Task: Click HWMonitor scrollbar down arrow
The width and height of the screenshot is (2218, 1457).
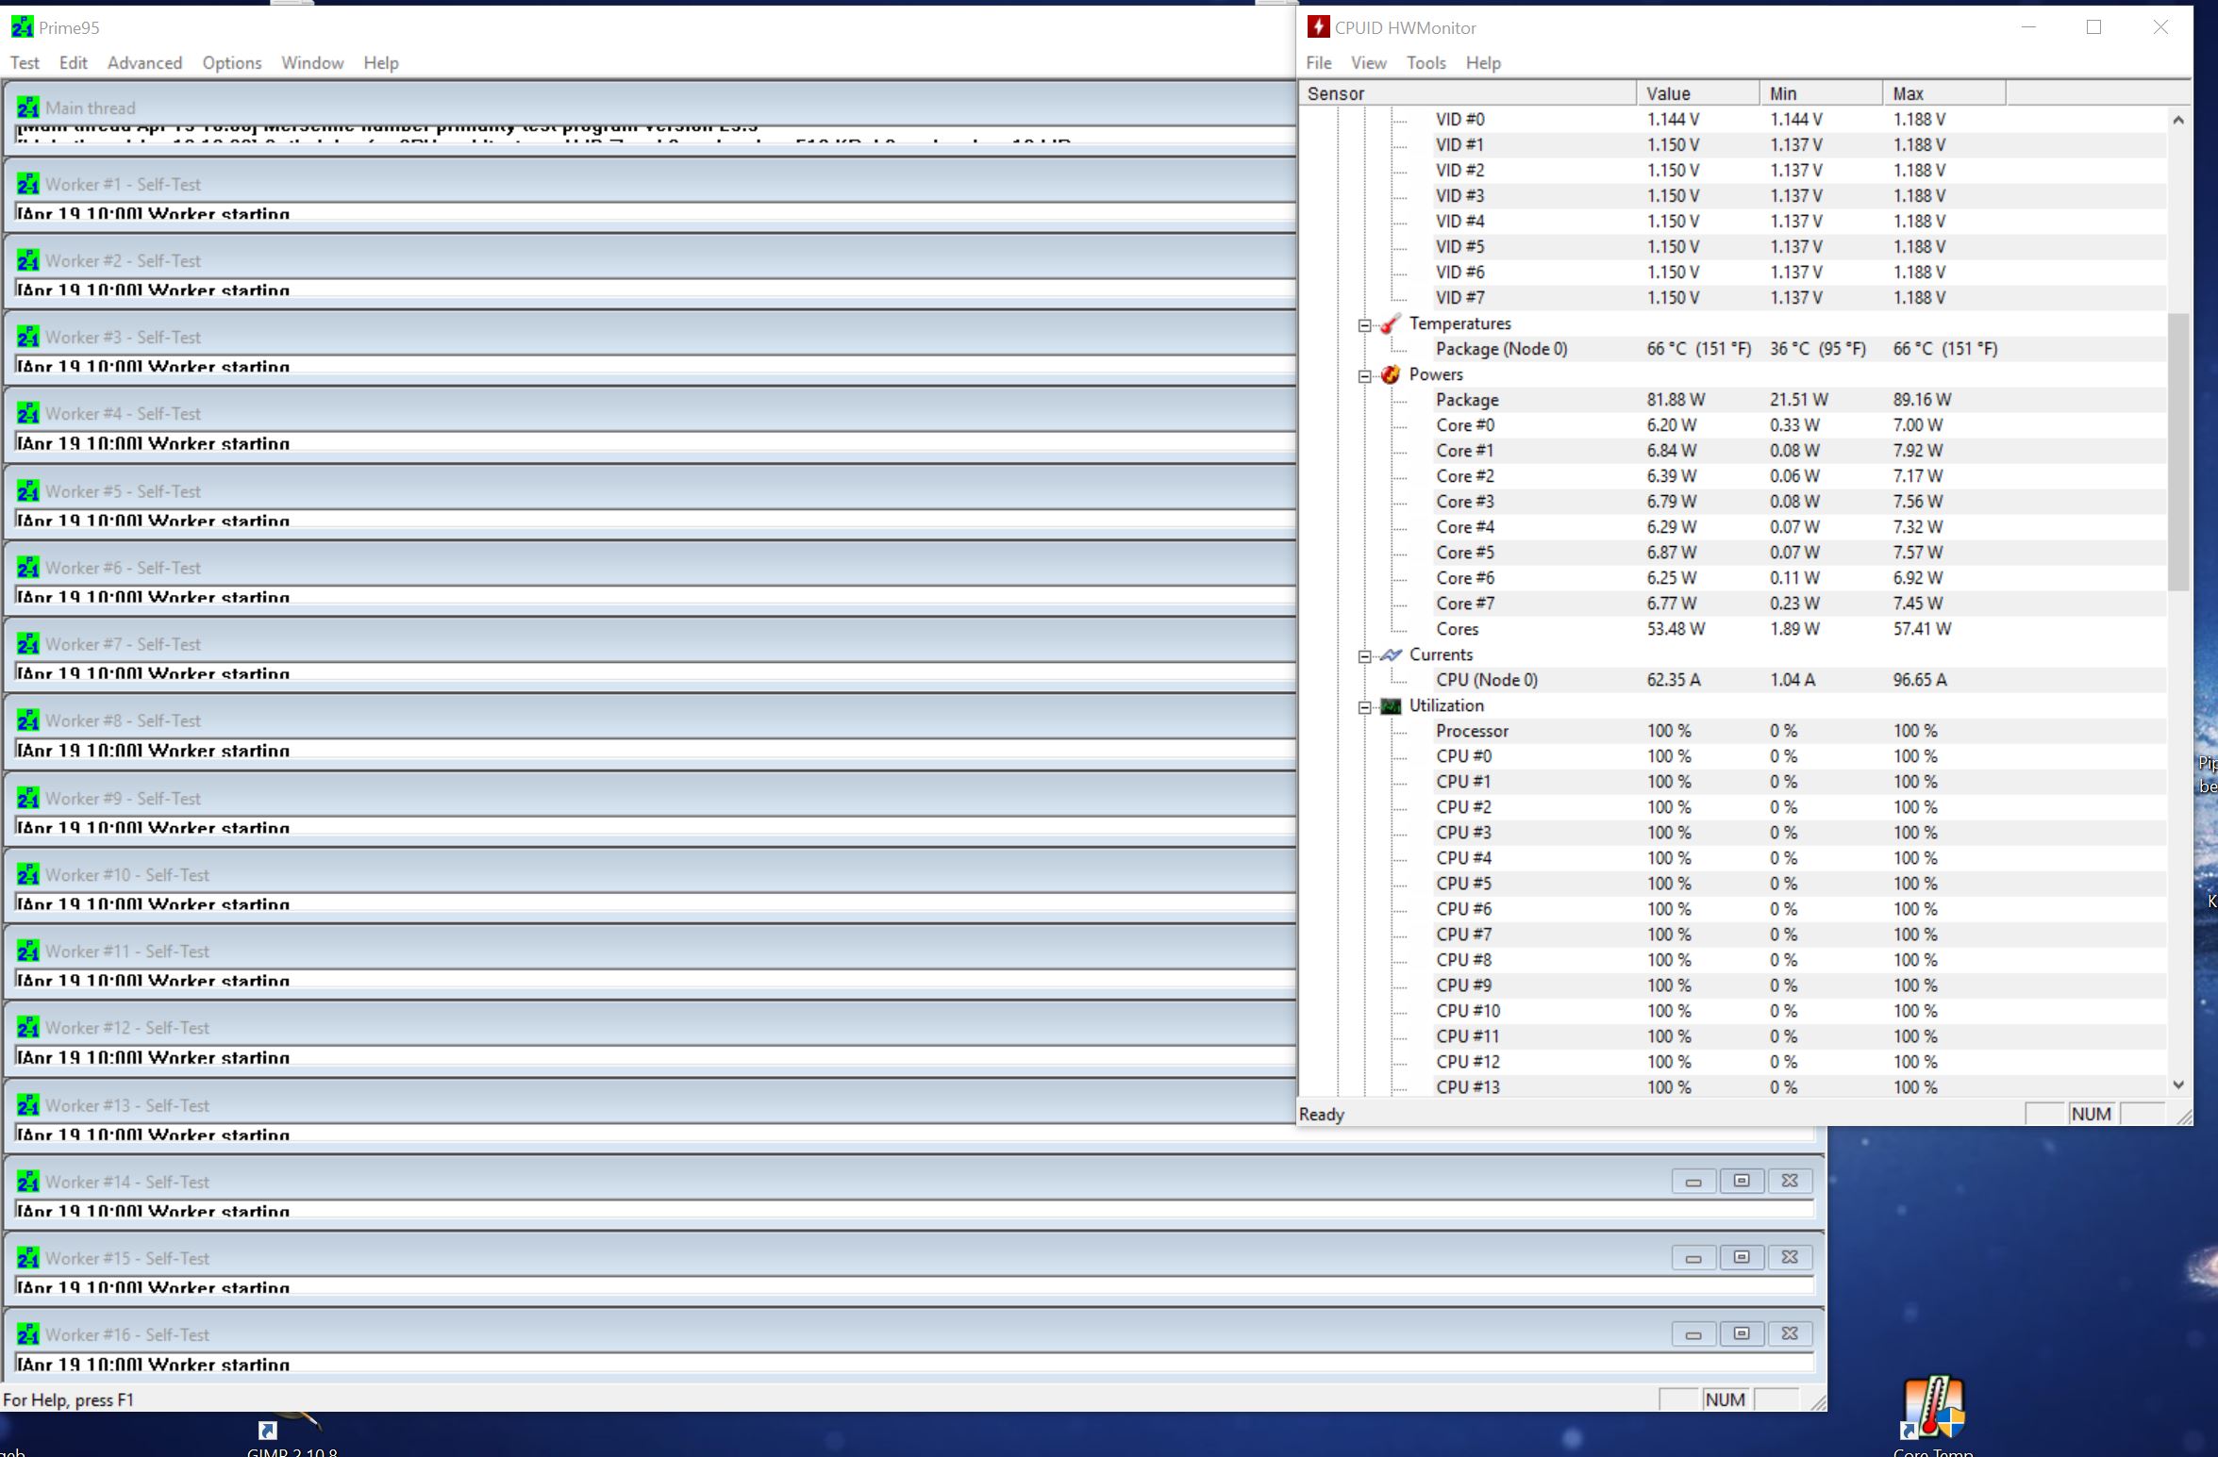Action: (2178, 1084)
